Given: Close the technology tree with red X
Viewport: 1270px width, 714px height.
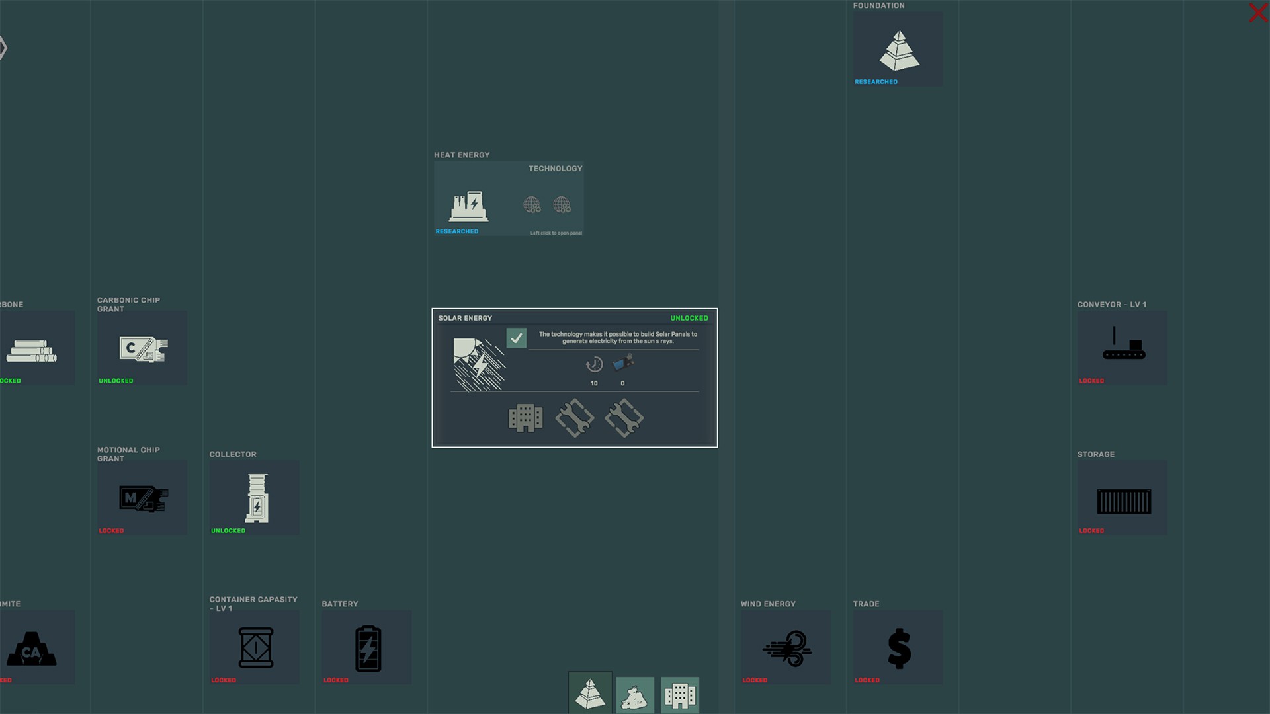Looking at the screenshot, I should (1258, 13).
